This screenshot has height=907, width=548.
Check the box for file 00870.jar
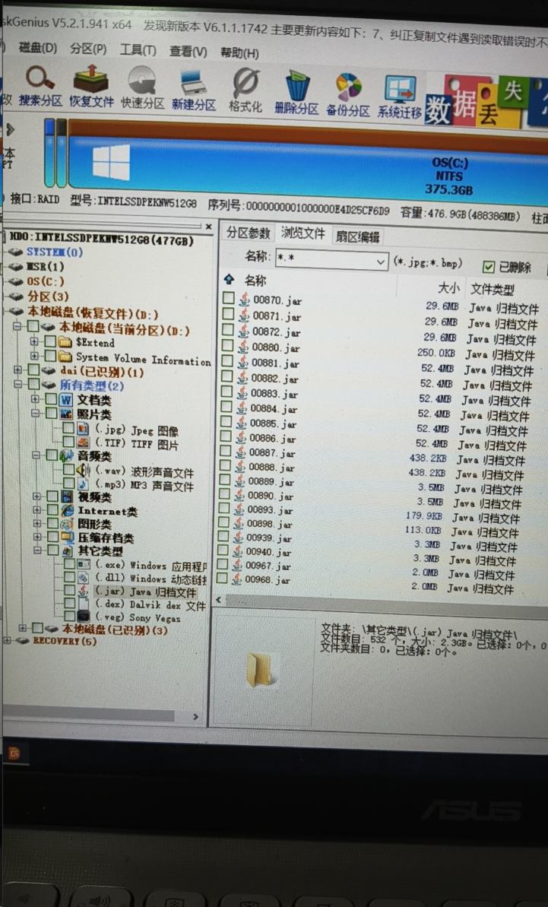228,299
